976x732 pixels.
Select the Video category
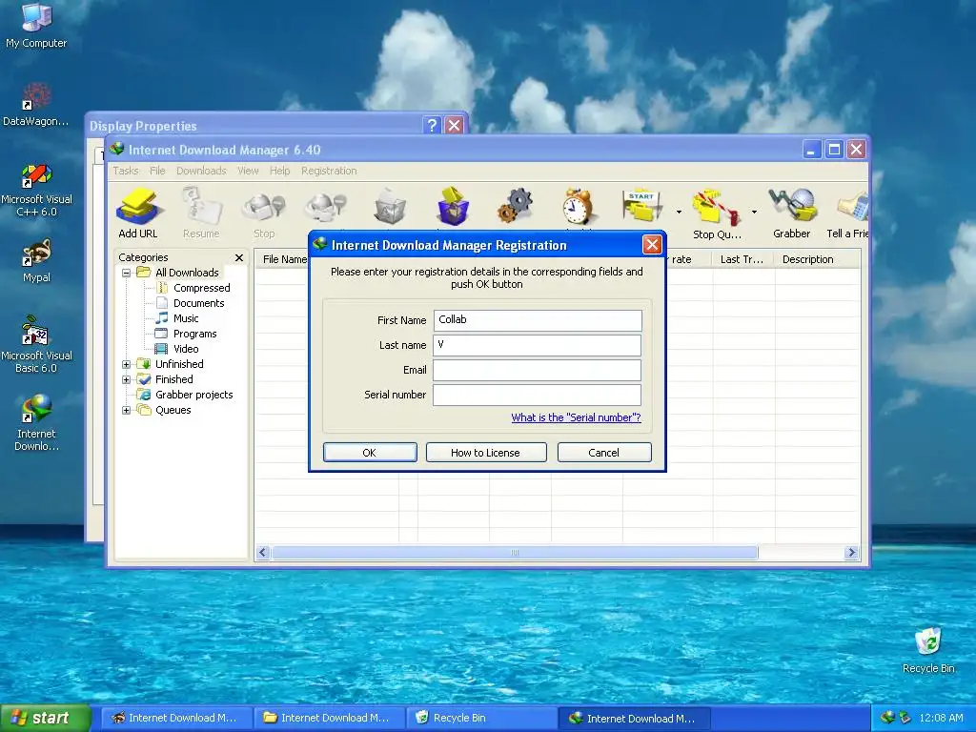(x=186, y=349)
